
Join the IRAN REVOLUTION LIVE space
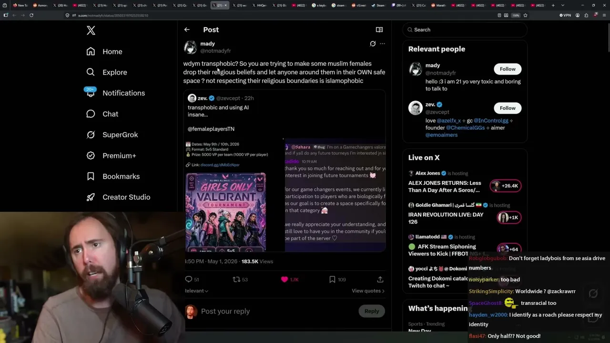tap(446, 218)
